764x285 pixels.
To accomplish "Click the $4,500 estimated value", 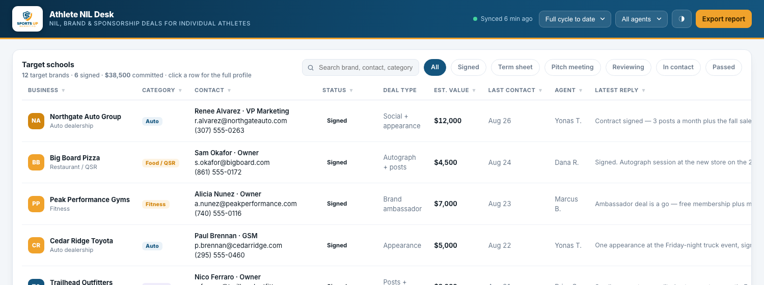I will pyautogui.click(x=446, y=162).
